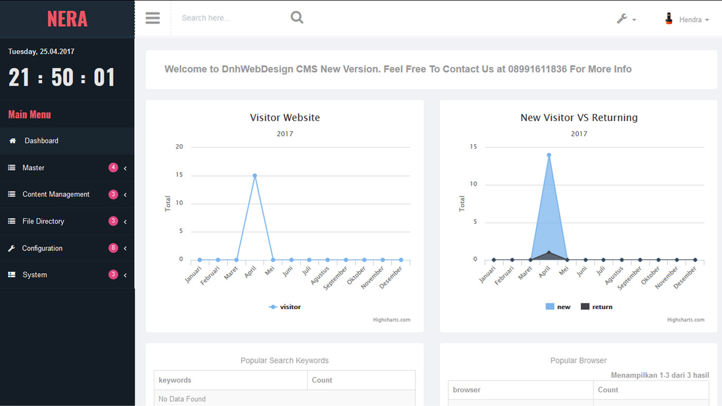Toggle the visitor series legend item

tap(285, 307)
